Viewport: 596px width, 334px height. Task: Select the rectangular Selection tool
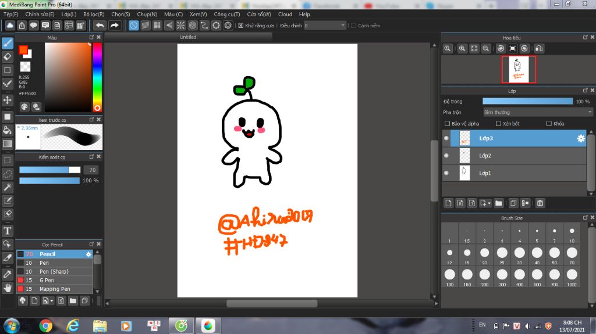pos(7,160)
